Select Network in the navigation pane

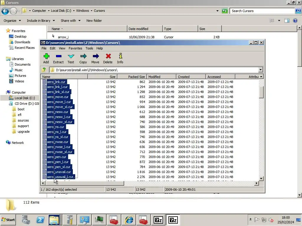pyautogui.click(x=15, y=143)
